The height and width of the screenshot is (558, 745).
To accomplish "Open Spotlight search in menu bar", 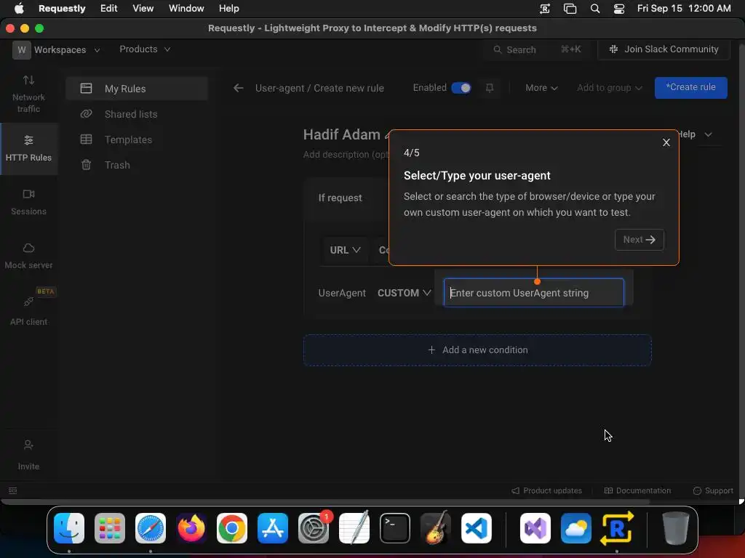I will coord(595,9).
